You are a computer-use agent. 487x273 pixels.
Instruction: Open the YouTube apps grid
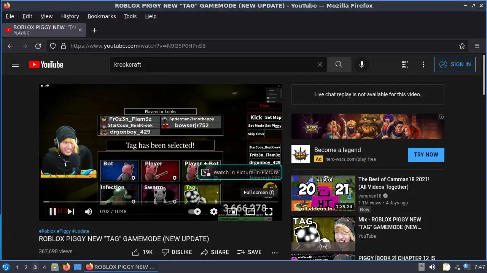(x=405, y=64)
